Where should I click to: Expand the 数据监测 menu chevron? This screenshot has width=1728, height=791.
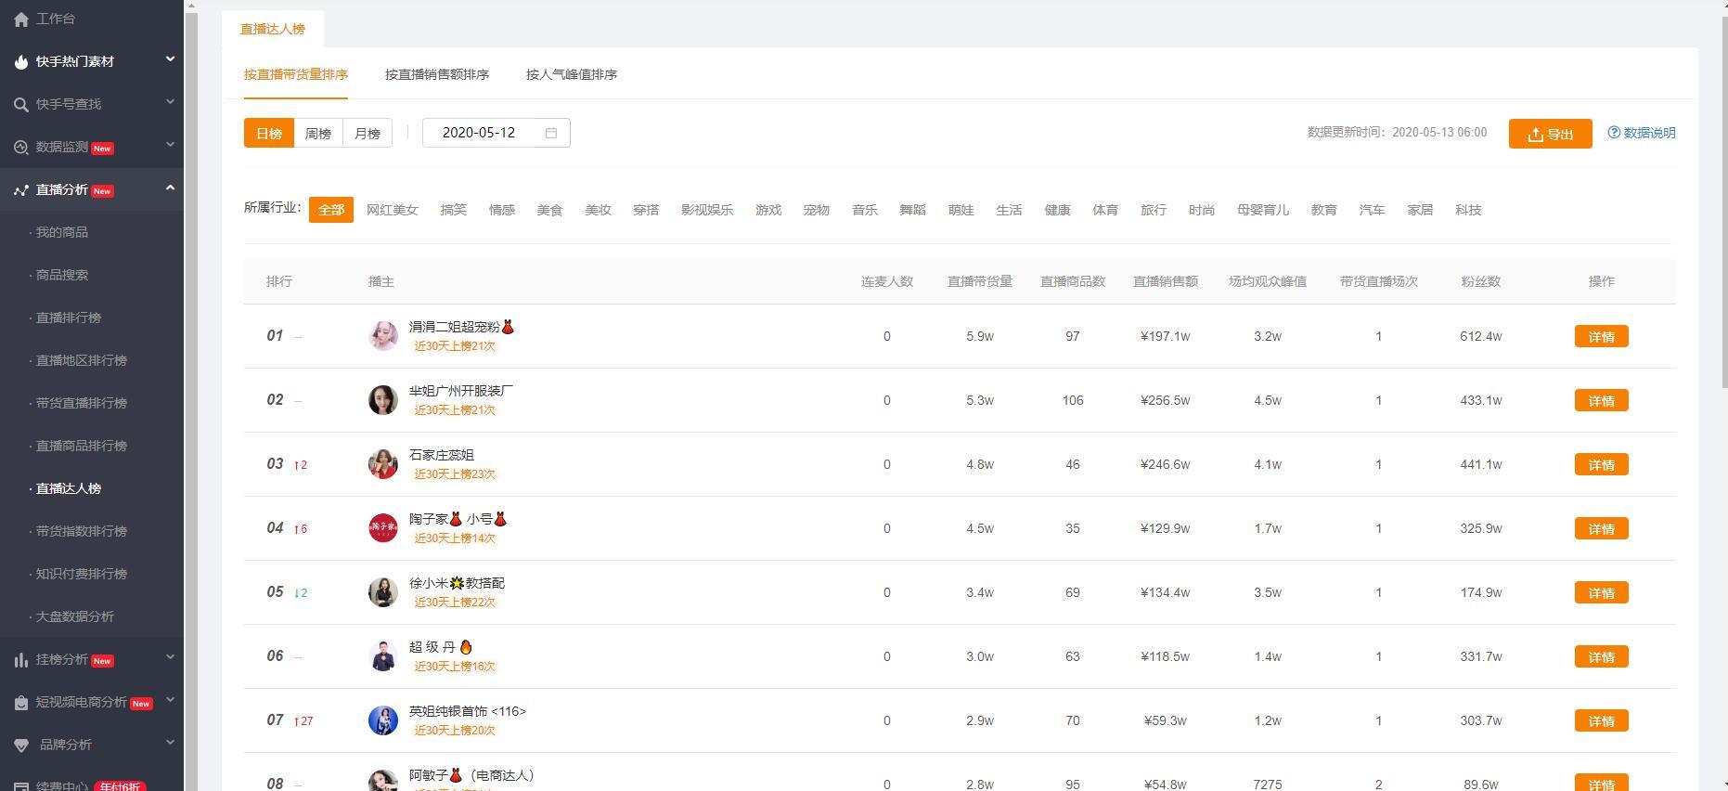pos(170,145)
